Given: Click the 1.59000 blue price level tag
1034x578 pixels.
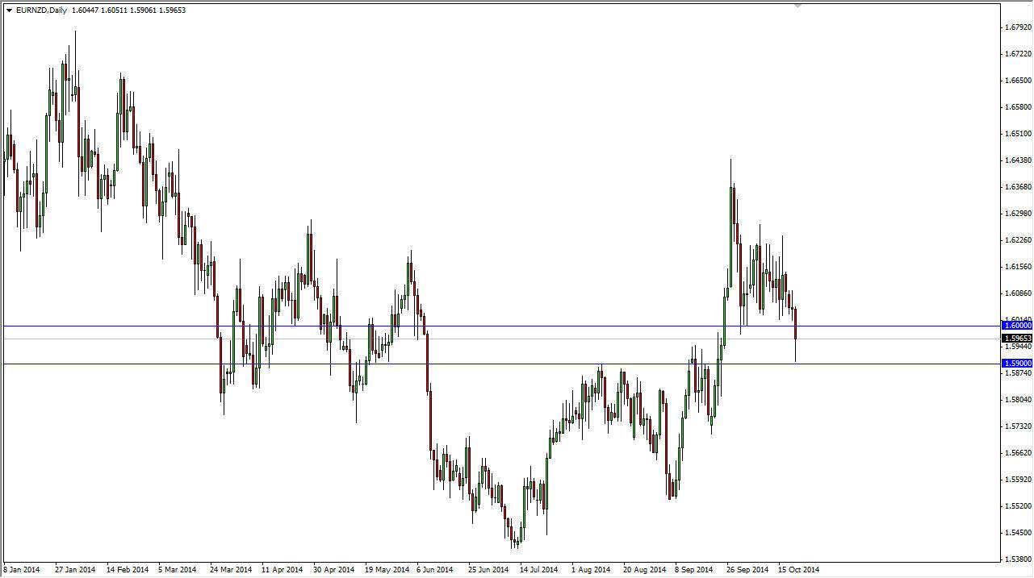Looking at the screenshot, I should (1016, 363).
